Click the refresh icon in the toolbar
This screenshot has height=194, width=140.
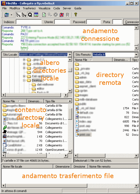coord(44,15)
